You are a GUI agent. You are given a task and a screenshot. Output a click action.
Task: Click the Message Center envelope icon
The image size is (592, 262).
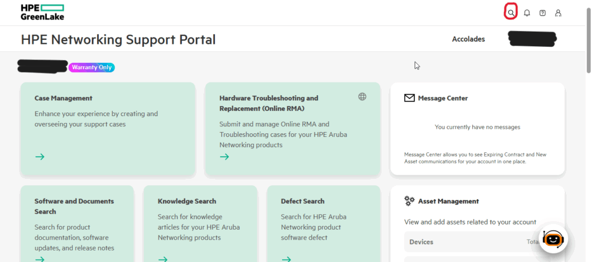point(409,98)
